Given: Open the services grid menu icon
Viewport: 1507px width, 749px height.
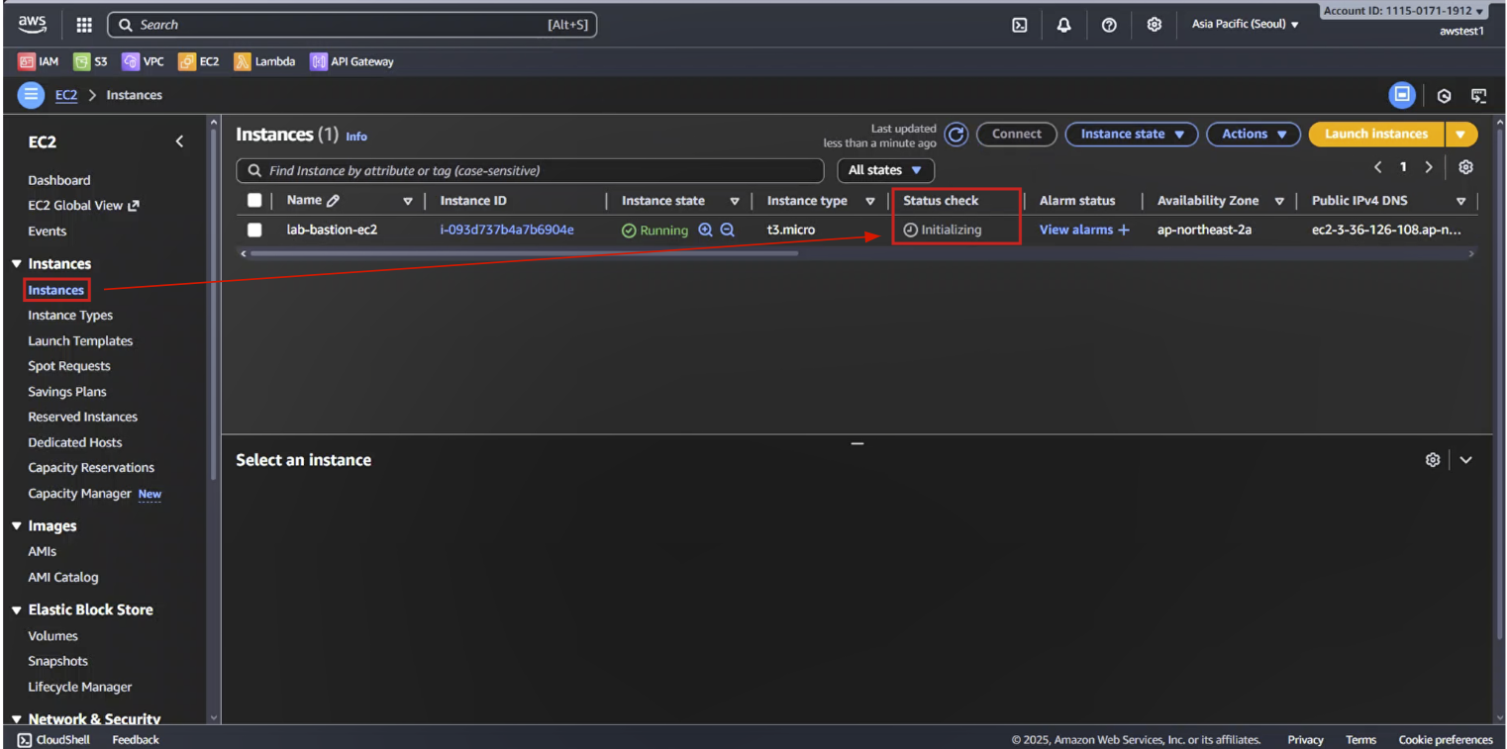Looking at the screenshot, I should 84,25.
